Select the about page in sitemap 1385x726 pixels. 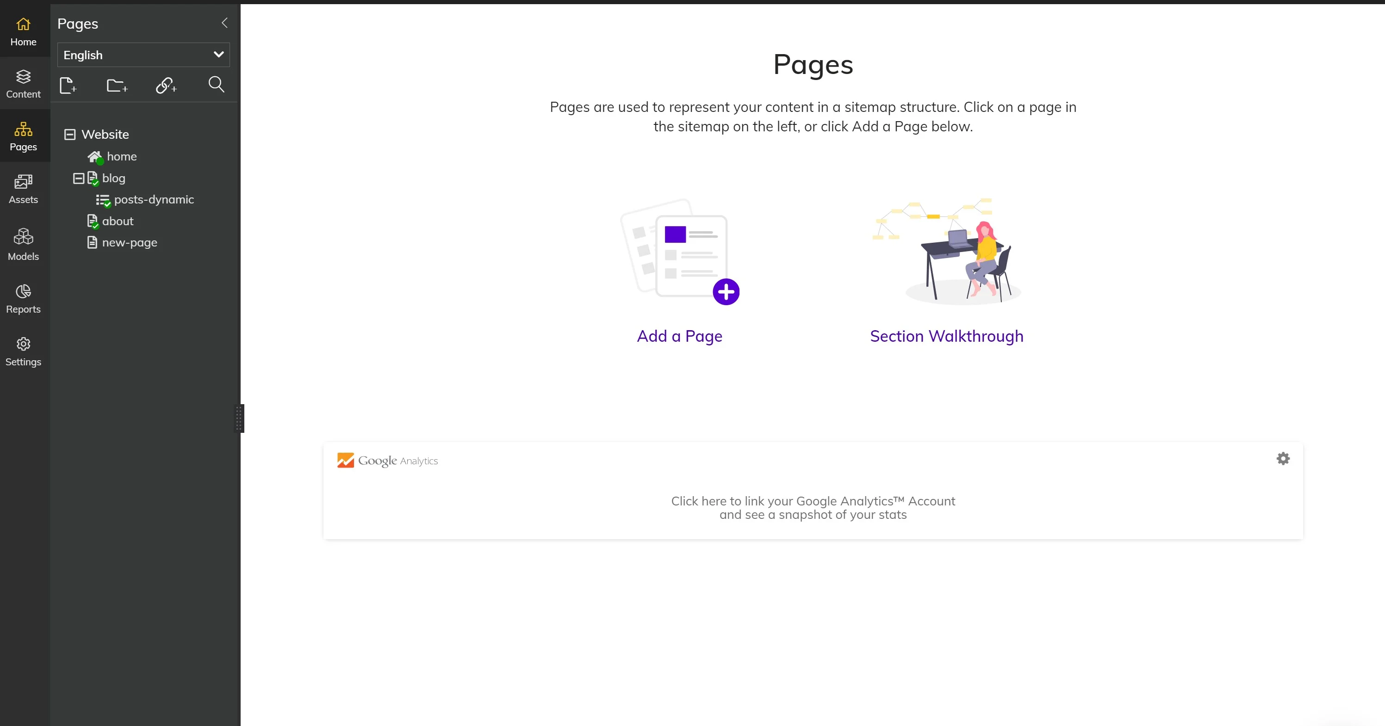(117, 220)
